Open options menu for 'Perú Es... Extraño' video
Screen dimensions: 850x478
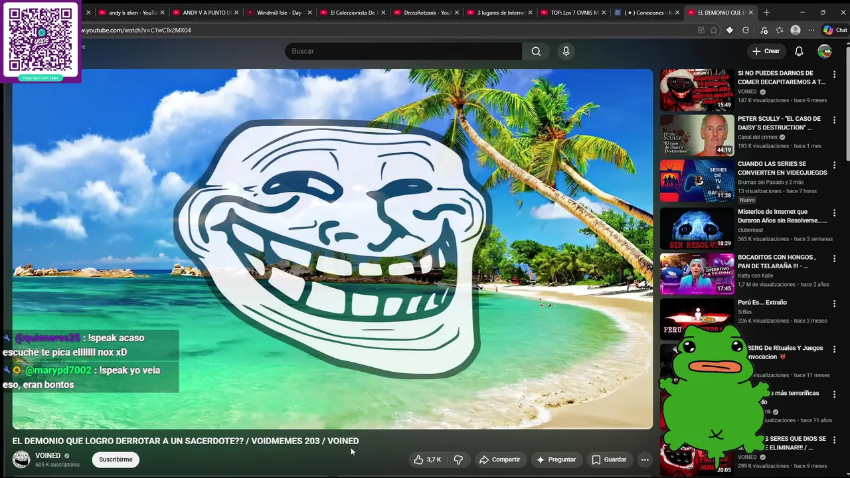[835, 303]
